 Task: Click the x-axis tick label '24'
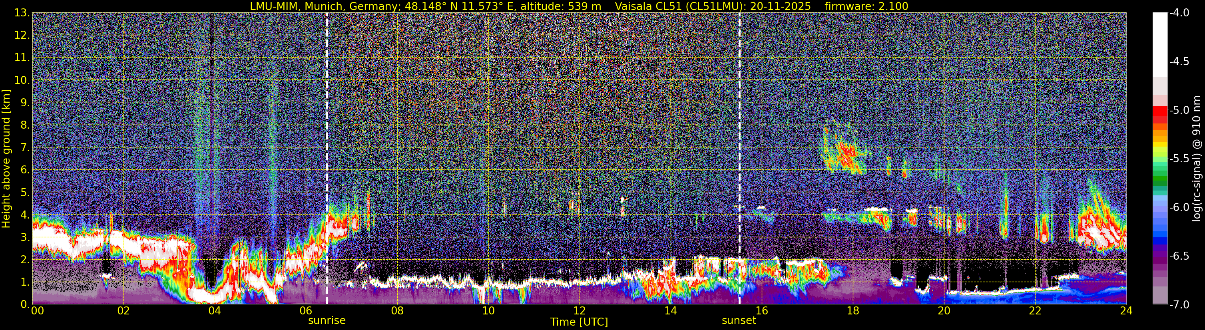[1126, 311]
